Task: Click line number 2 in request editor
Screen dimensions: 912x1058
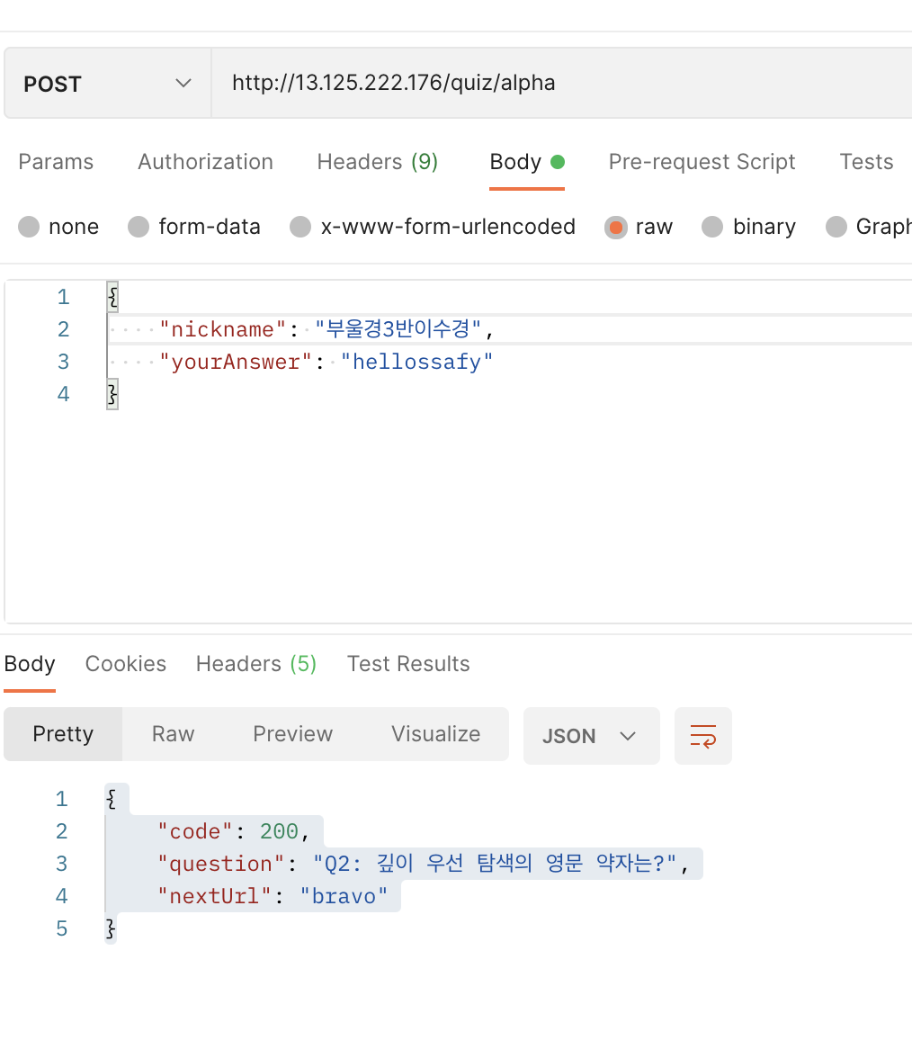Action: (x=63, y=329)
